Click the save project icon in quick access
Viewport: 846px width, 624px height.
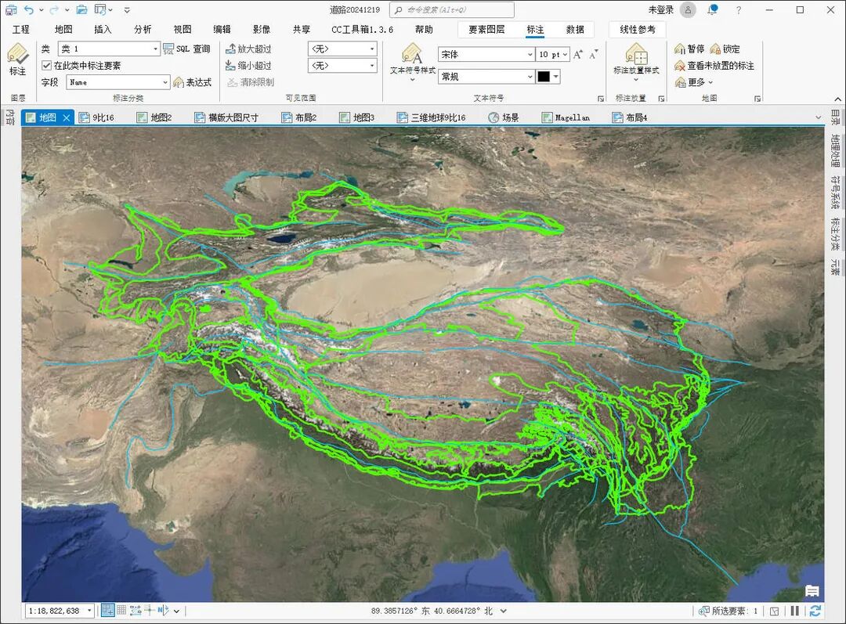[11, 9]
